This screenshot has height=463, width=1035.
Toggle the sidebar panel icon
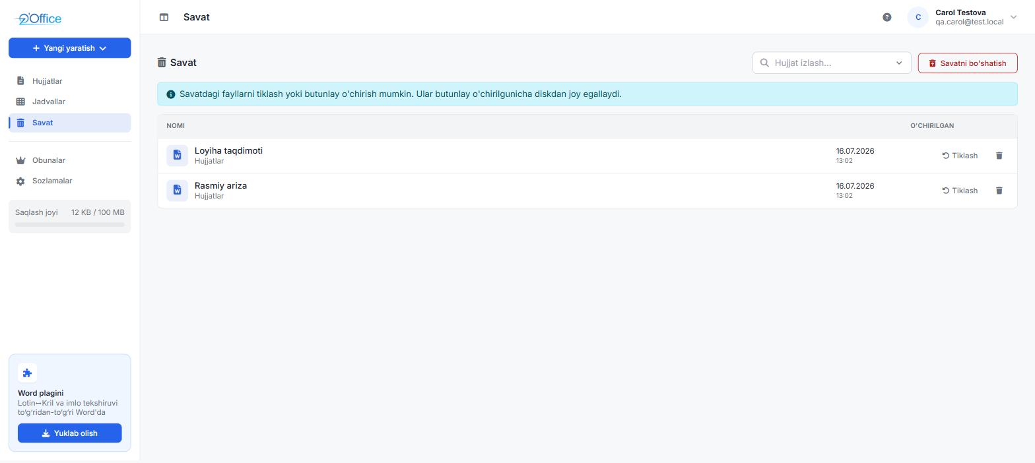point(164,17)
